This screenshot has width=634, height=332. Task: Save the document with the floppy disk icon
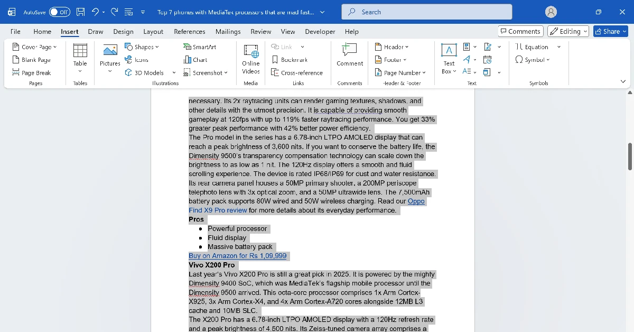(80, 12)
